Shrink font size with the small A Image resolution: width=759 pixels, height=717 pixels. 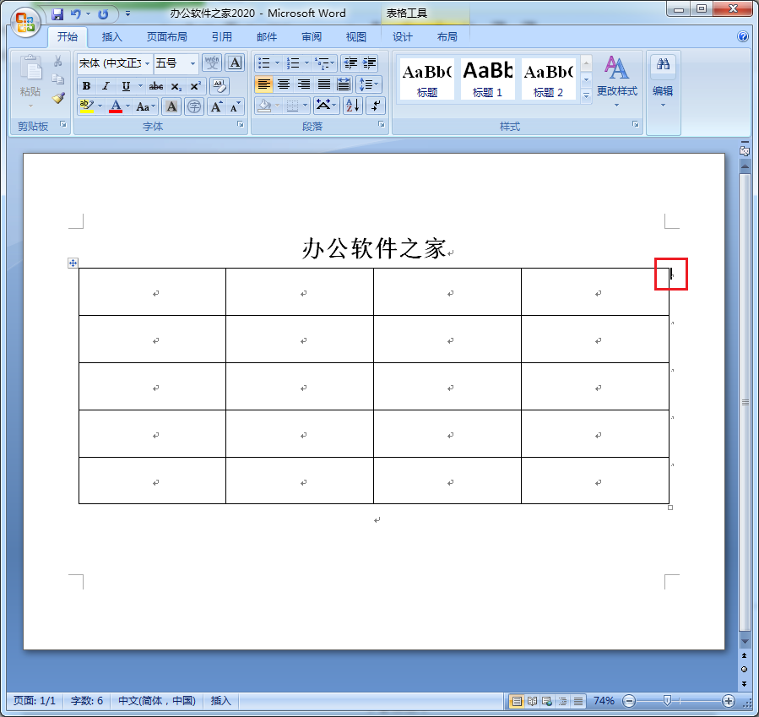pos(235,106)
